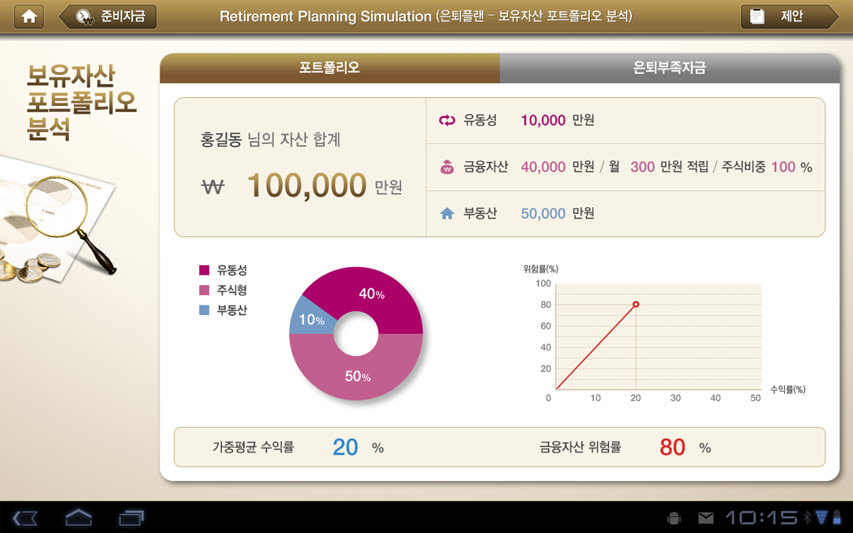Tap the Bluetooth status icon
This screenshot has width=853, height=533.
pyautogui.click(x=807, y=518)
